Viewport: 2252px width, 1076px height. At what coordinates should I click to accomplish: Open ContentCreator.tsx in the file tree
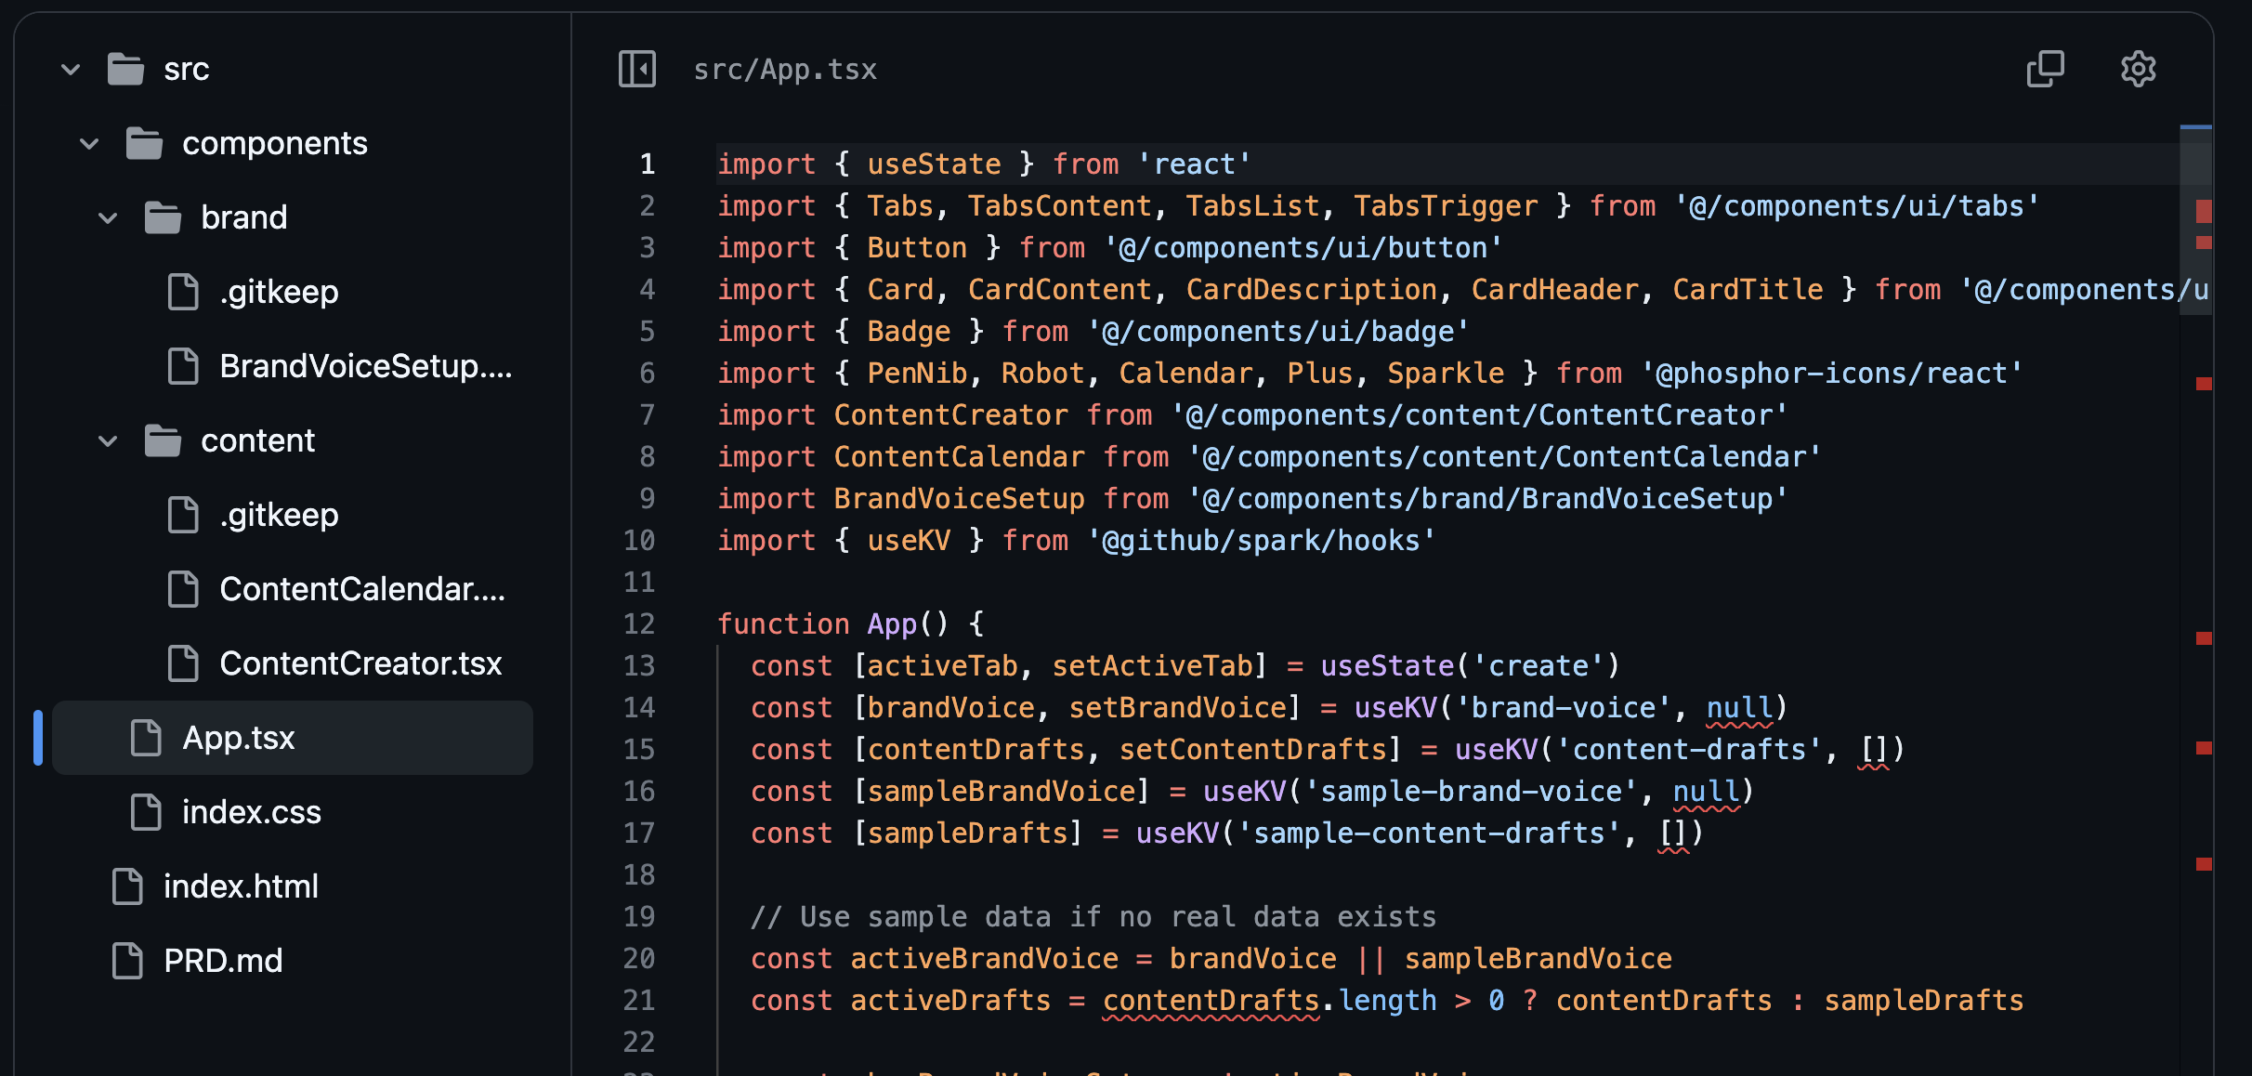tap(360, 663)
